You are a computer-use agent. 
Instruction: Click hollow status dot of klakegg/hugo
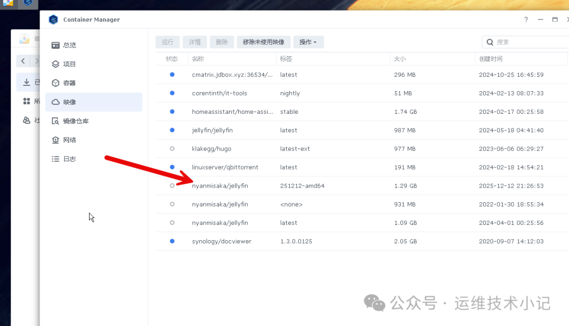pyautogui.click(x=172, y=149)
